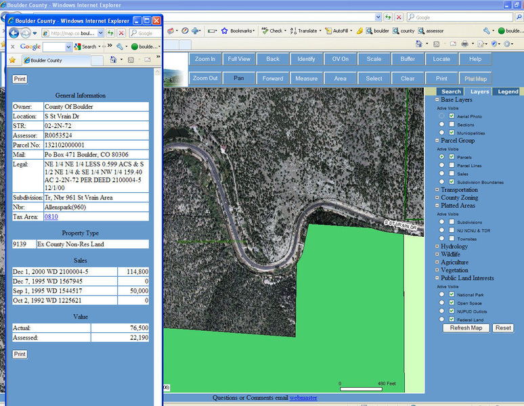This screenshot has height=406, width=524.
Task: Click Refresh Map button
Action: click(466, 328)
